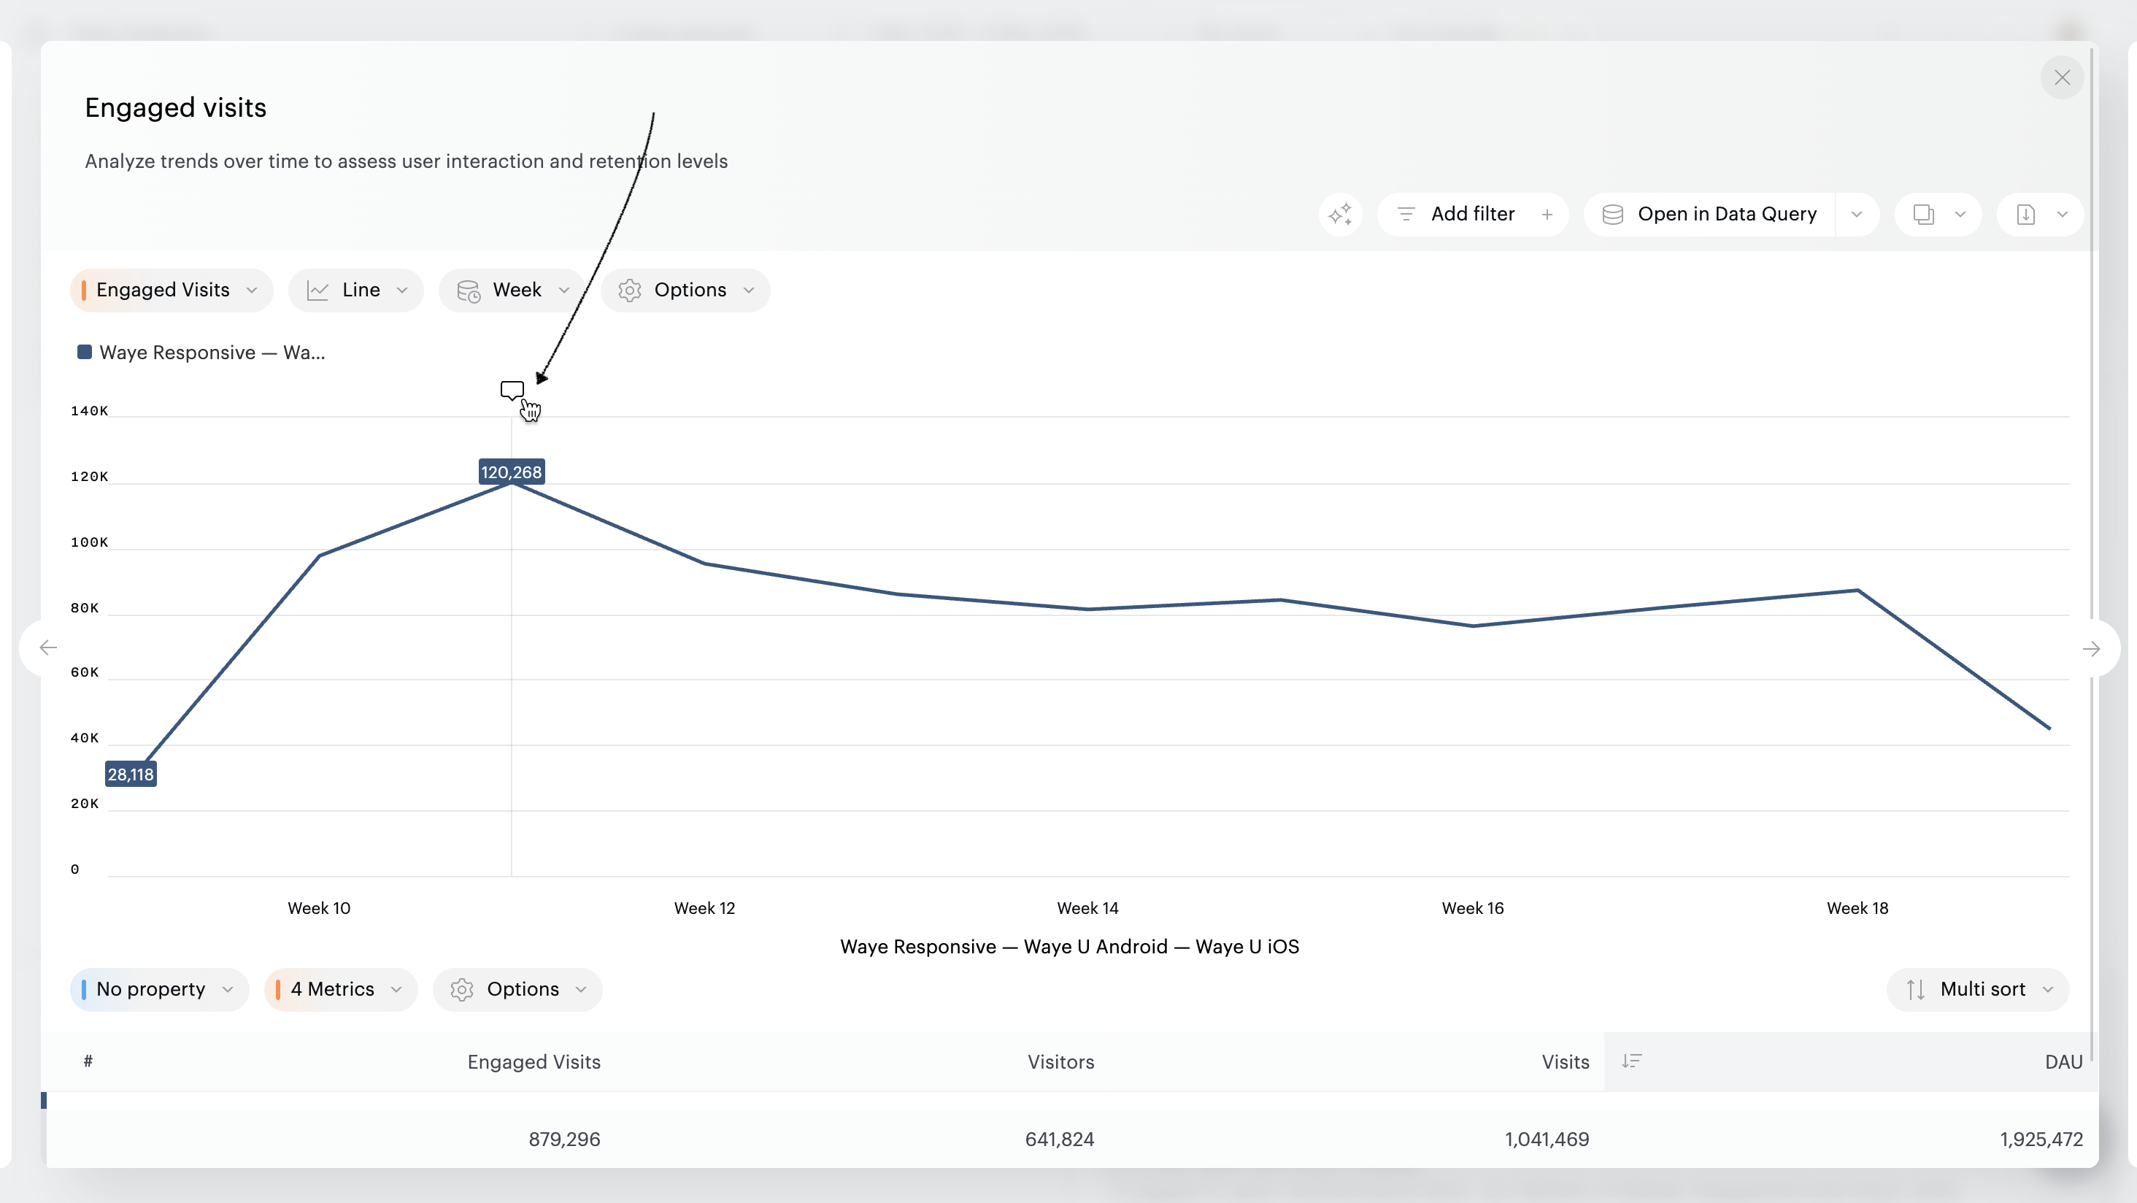Open the 4 Metrics selector
Screen dimensions: 2137x1203
[340, 989]
